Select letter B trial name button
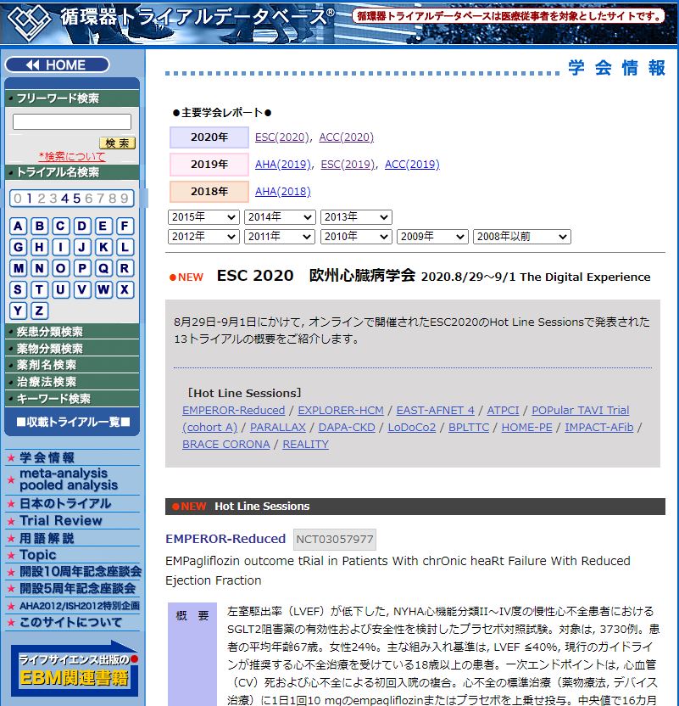The height and width of the screenshot is (706, 679). [40, 226]
